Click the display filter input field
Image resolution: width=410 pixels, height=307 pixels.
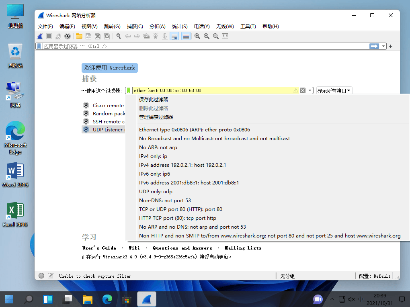[205, 46]
